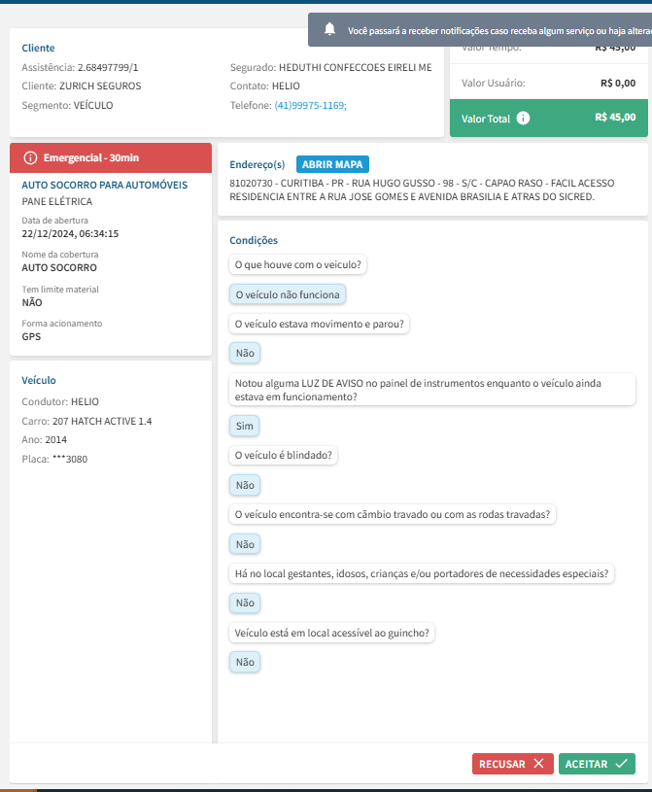Click the red 'Emergencial - 30min' banner
The width and height of the screenshot is (652, 792).
[110, 157]
